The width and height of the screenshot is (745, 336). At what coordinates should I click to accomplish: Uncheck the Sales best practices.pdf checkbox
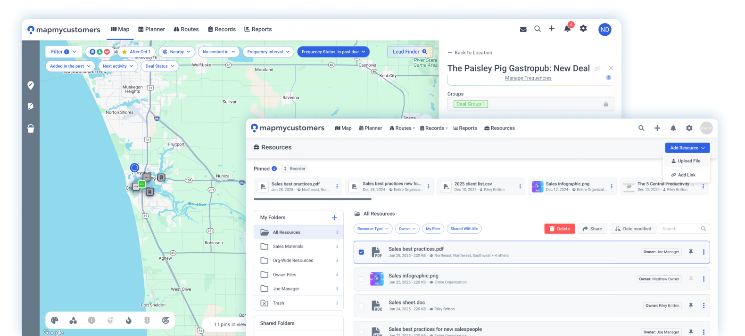pyautogui.click(x=361, y=252)
